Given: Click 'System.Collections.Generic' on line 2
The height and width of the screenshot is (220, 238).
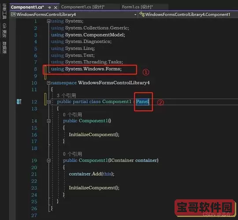Looking at the screenshot, I should [x=97, y=28].
